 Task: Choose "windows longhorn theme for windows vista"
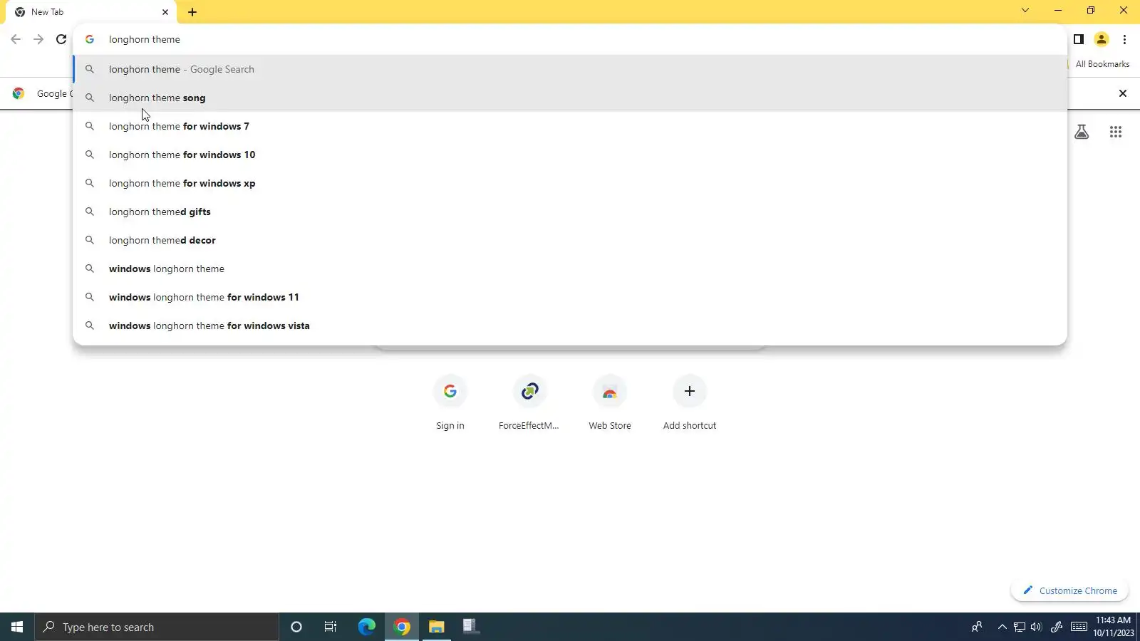(570, 325)
